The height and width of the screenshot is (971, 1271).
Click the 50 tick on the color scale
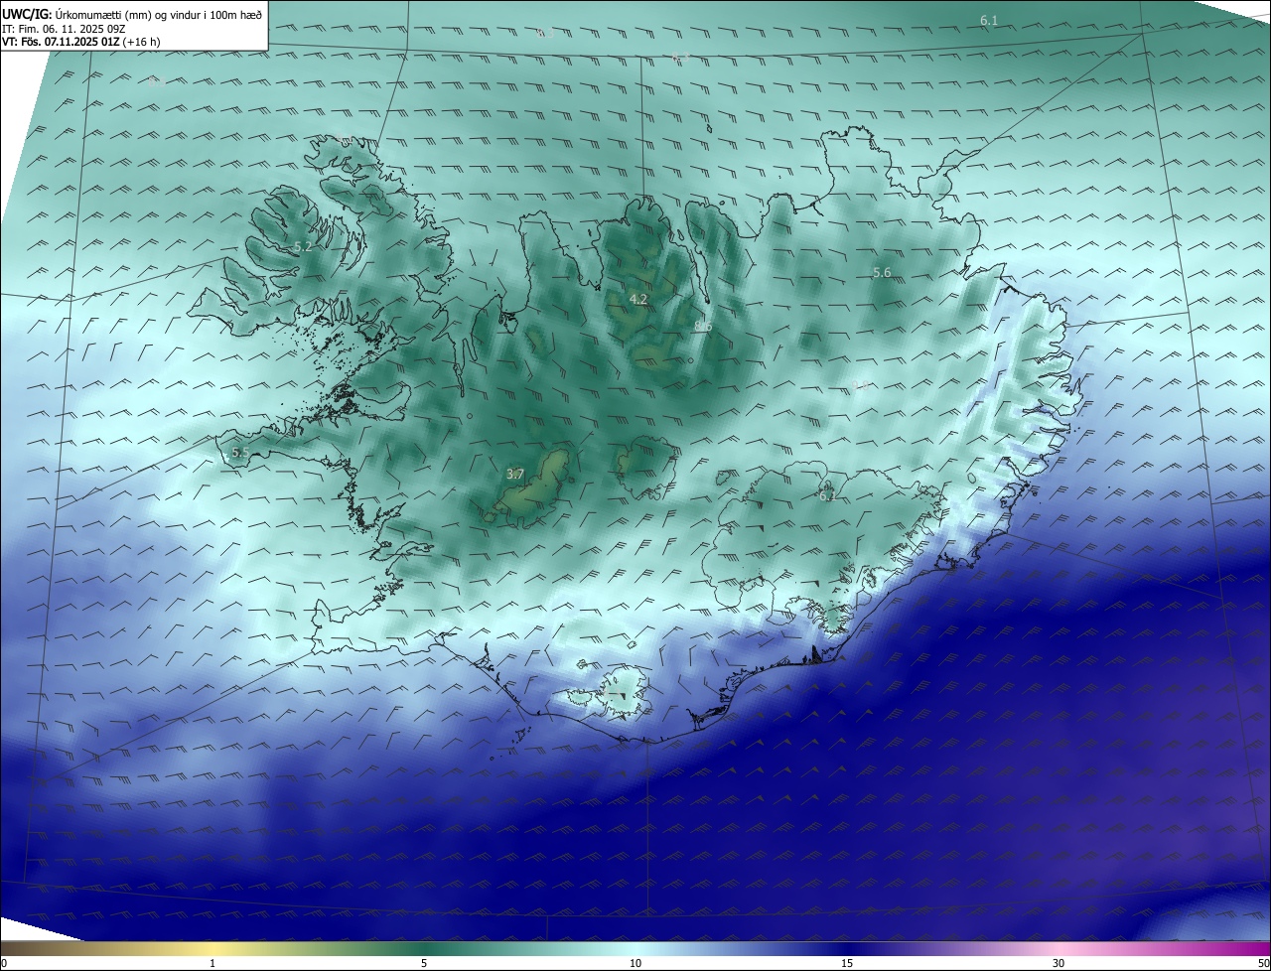click(1263, 963)
